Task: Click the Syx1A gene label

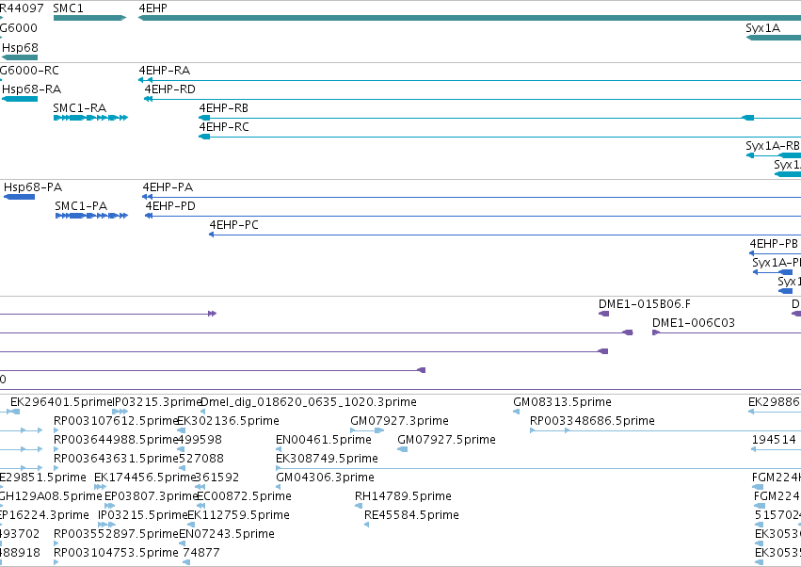Action: tap(762, 28)
